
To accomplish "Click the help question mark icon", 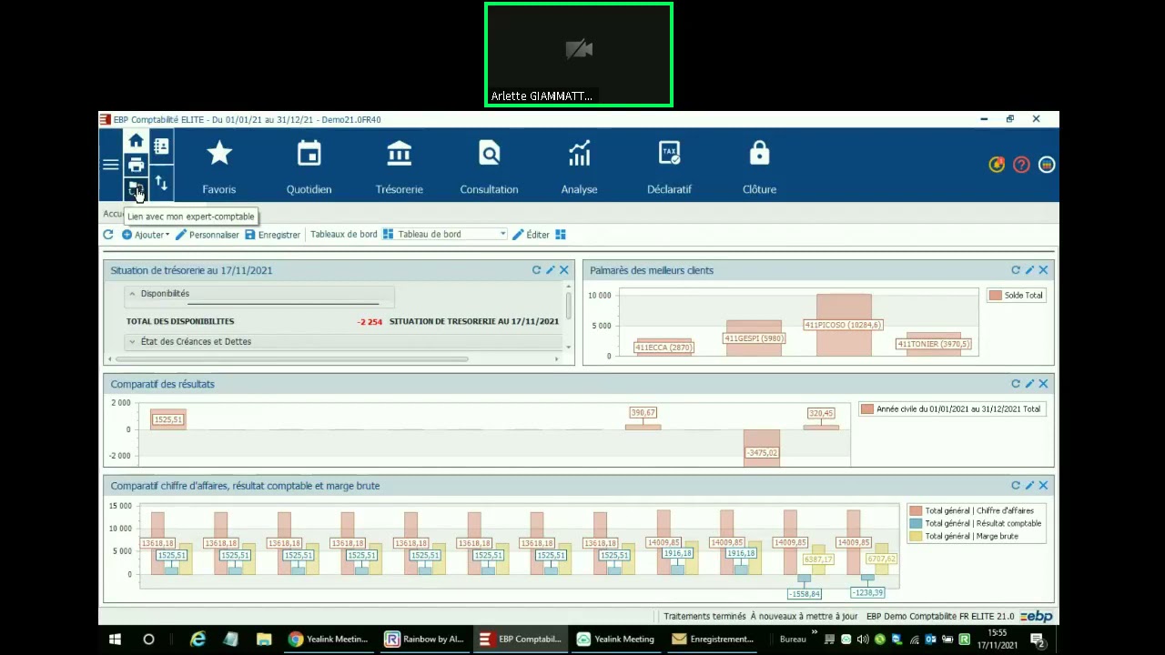I will point(1021,165).
